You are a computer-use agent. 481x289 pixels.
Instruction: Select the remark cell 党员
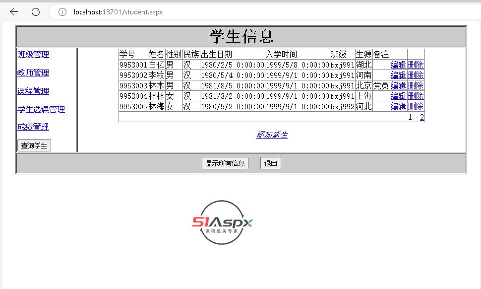coord(381,86)
